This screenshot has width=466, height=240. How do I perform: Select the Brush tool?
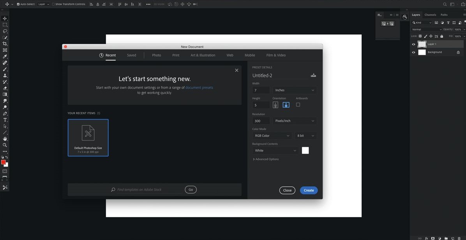(x=5, y=69)
